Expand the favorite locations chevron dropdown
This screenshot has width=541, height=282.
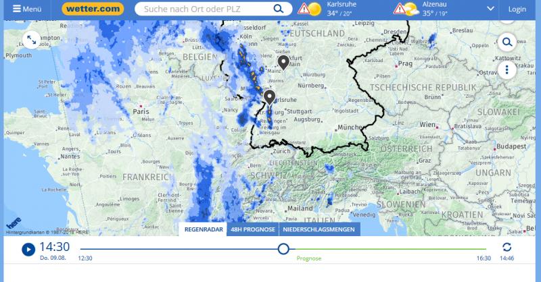click(x=490, y=9)
